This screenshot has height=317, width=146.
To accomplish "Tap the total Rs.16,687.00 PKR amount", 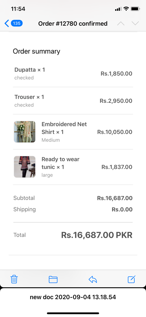I will point(97,235).
